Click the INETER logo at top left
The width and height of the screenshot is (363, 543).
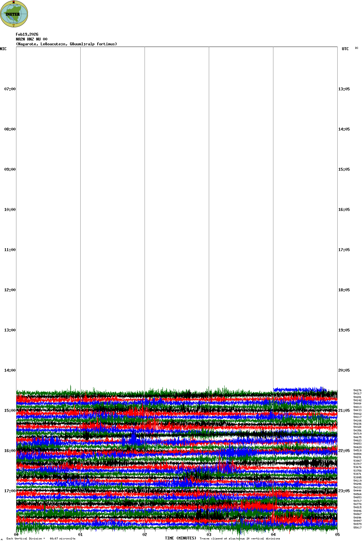tap(14, 14)
